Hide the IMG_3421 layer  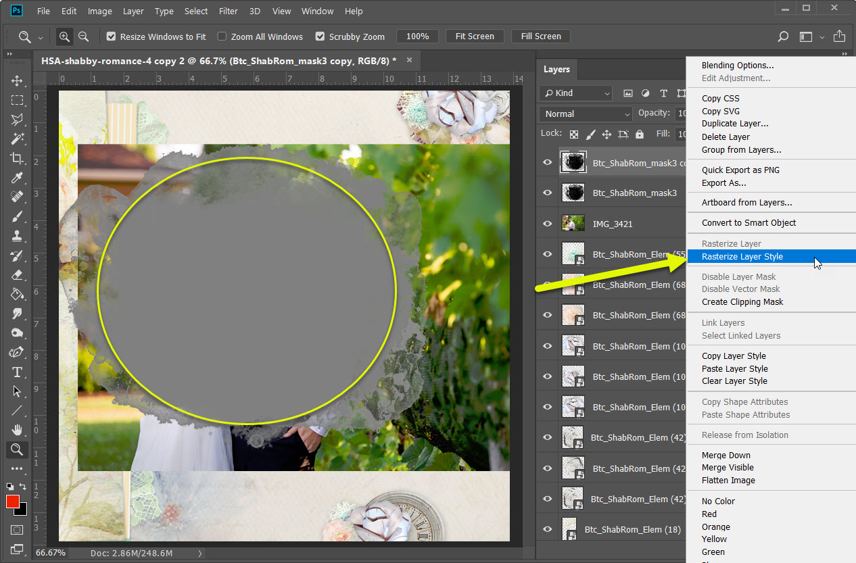coord(548,224)
